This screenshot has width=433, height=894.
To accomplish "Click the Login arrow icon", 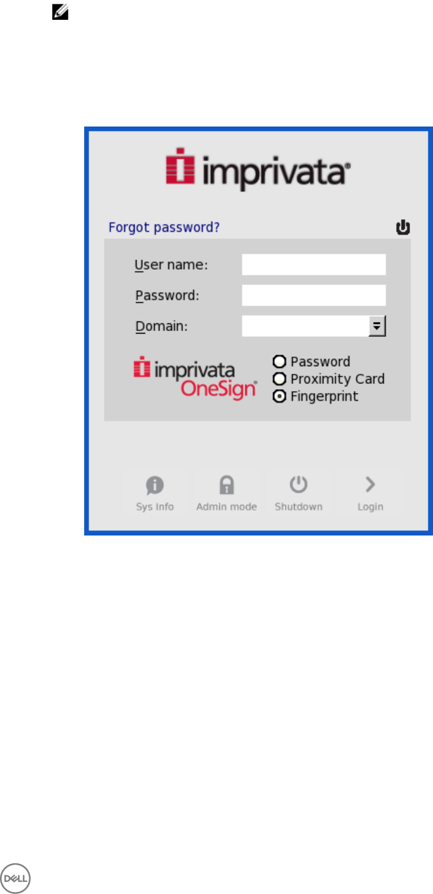I will click(370, 486).
